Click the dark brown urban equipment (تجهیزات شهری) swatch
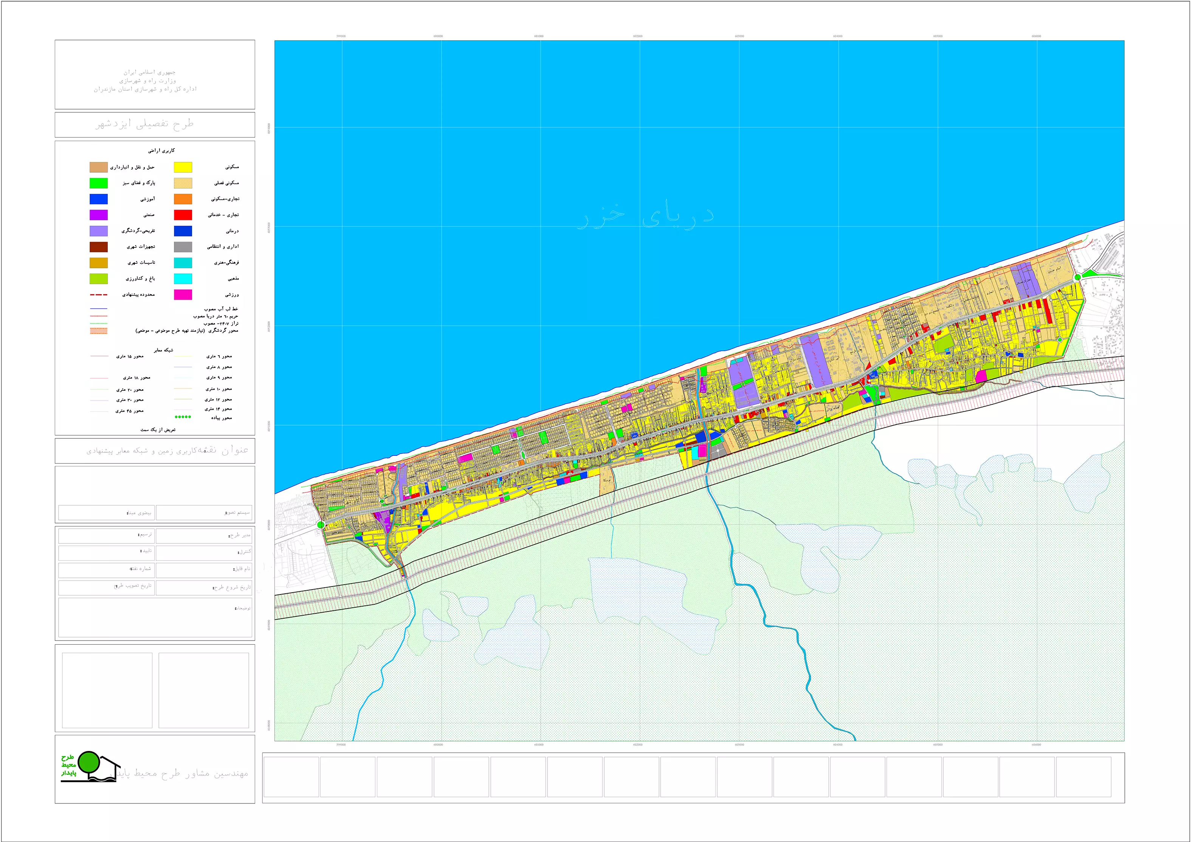The image size is (1191, 842). 99,247
